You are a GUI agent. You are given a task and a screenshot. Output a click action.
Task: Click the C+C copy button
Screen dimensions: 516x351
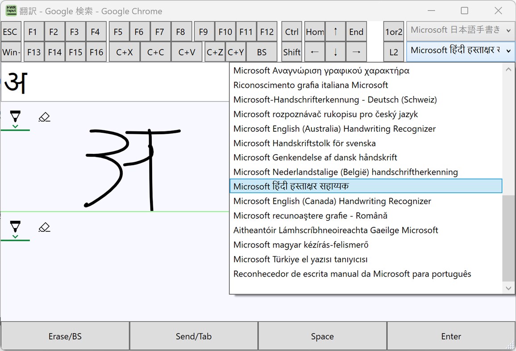(155, 52)
